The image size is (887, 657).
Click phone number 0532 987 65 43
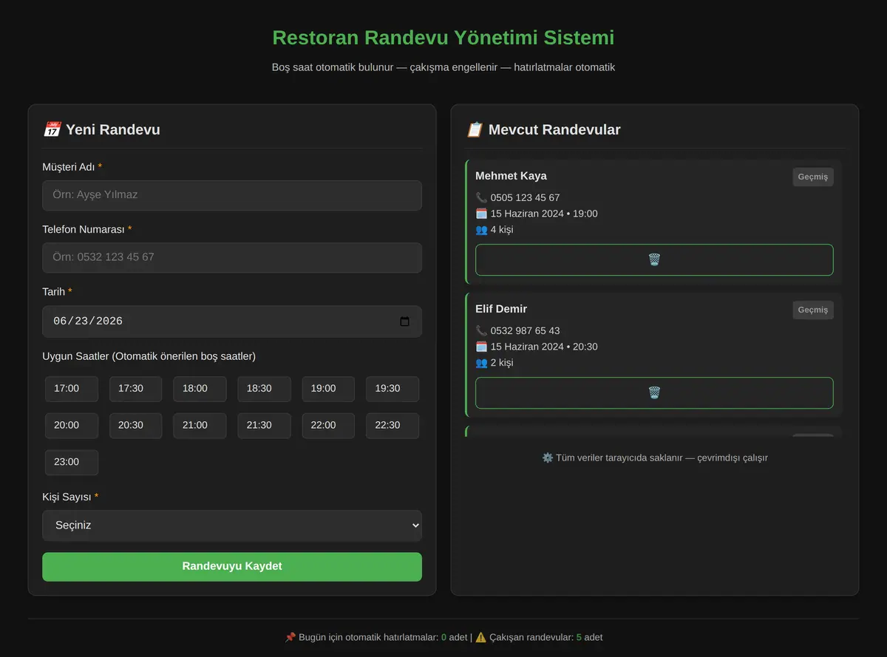pyautogui.click(x=525, y=331)
